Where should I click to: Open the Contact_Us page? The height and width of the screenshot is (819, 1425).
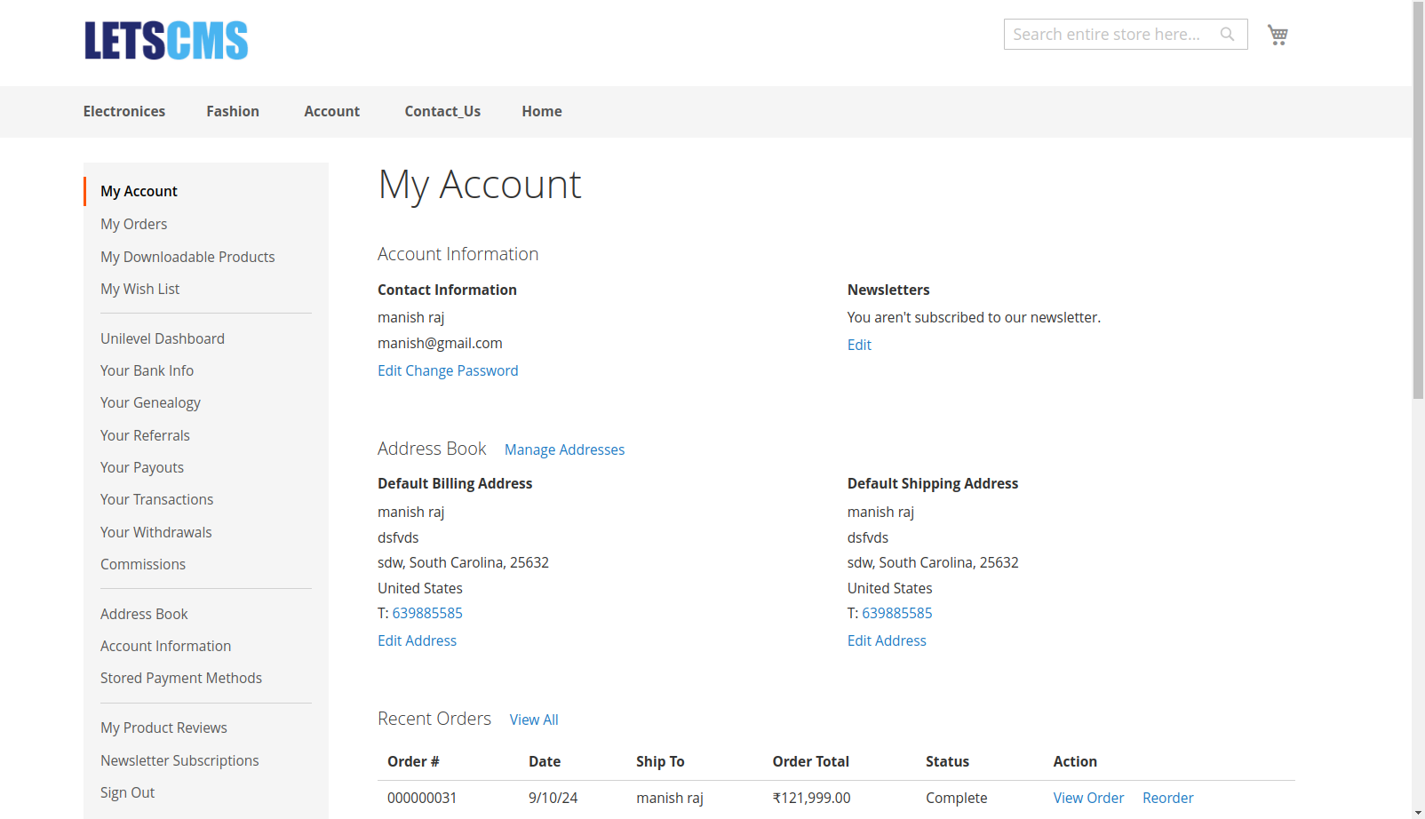pyautogui.click(x=442, y=111)
